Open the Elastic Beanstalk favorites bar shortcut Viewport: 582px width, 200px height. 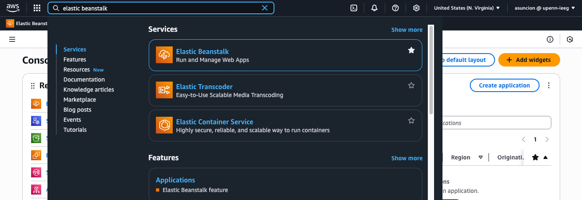[x=26, y=23]
